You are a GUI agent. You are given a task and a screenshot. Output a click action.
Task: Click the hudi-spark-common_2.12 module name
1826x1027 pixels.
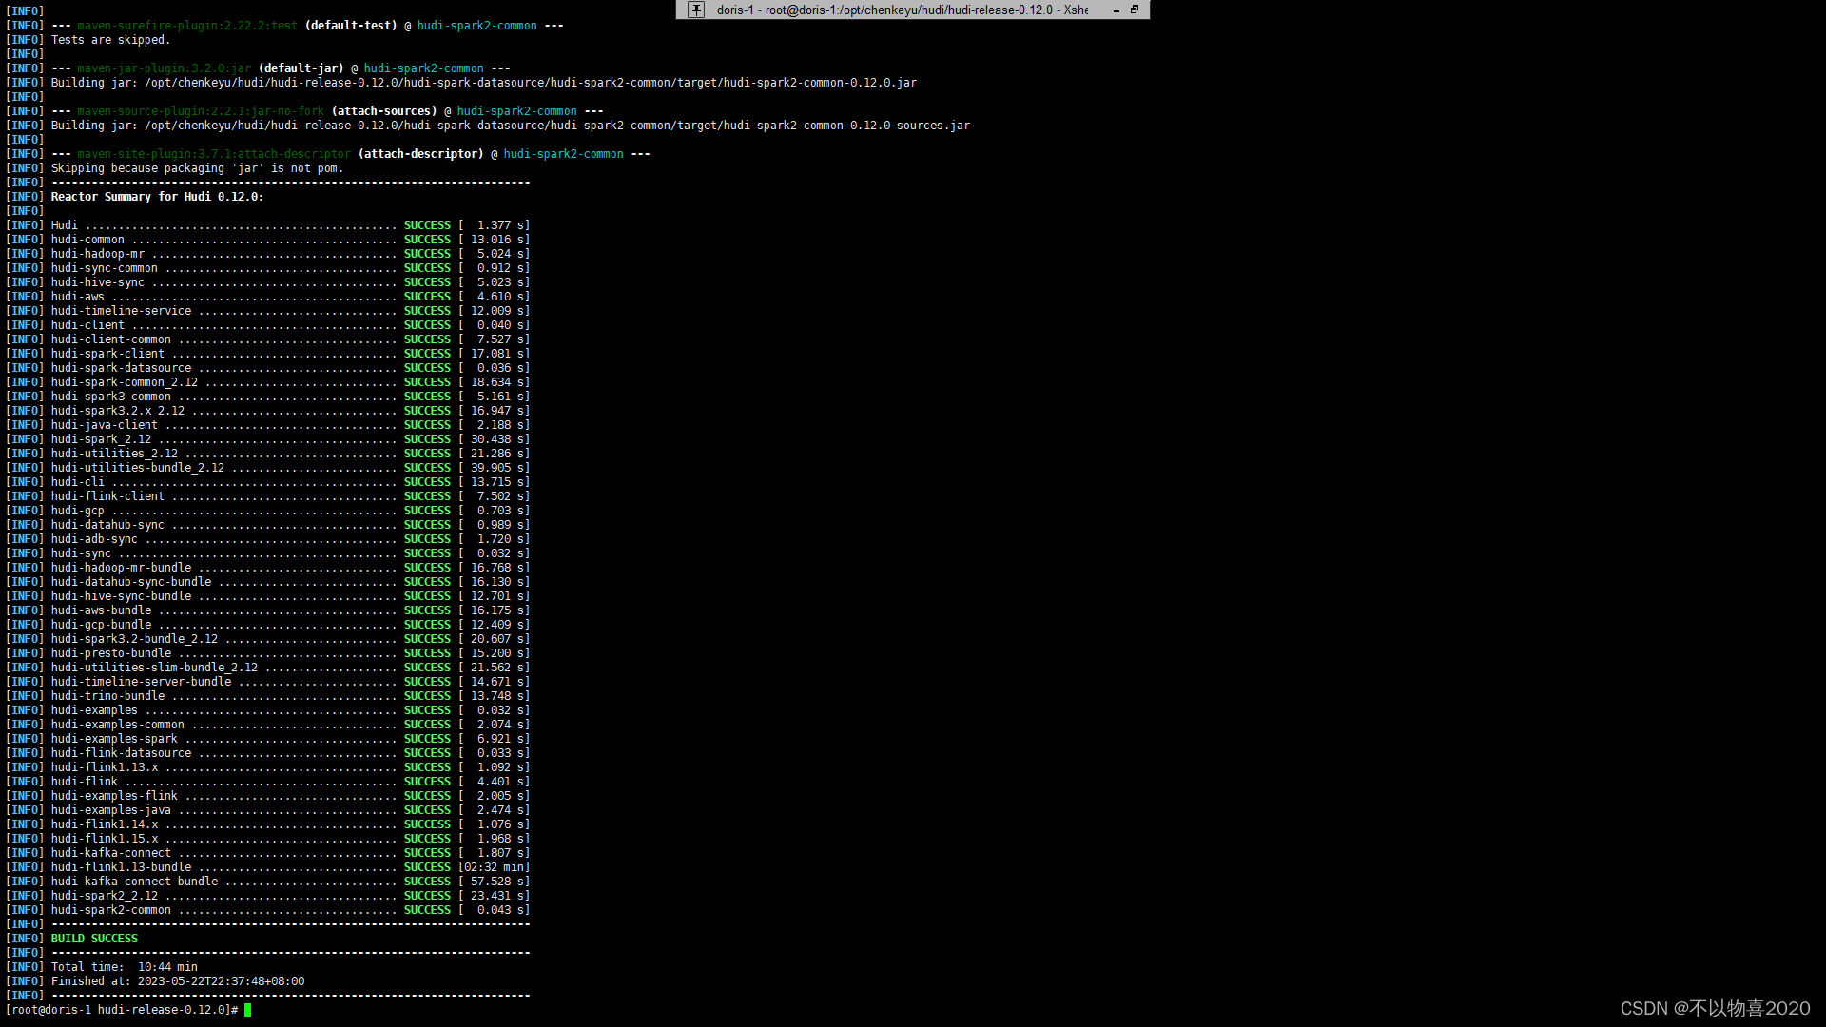[125, 382]
